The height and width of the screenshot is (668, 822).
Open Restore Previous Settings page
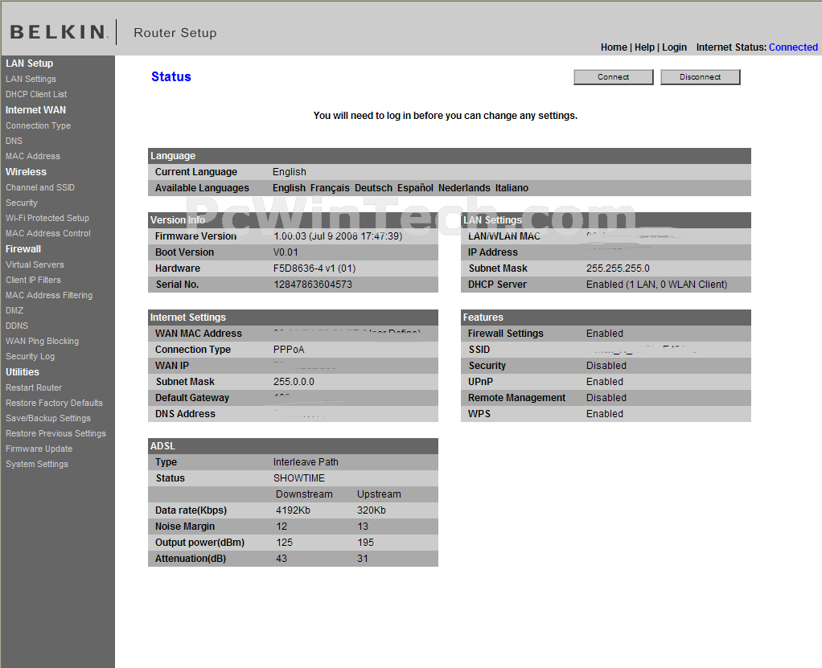click(55, 433)
